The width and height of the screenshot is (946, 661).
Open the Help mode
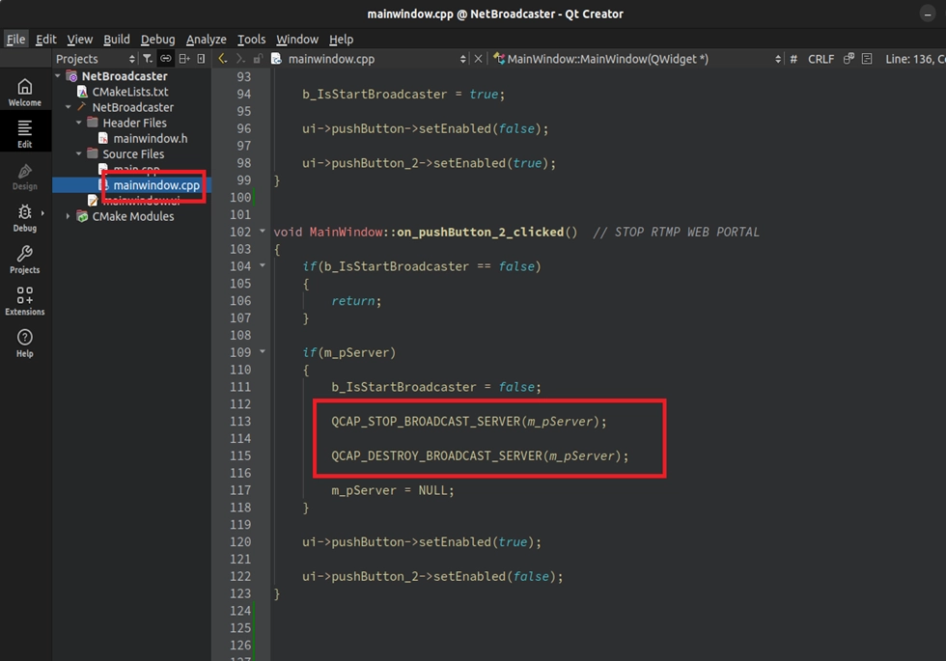(x=25, y=344)
